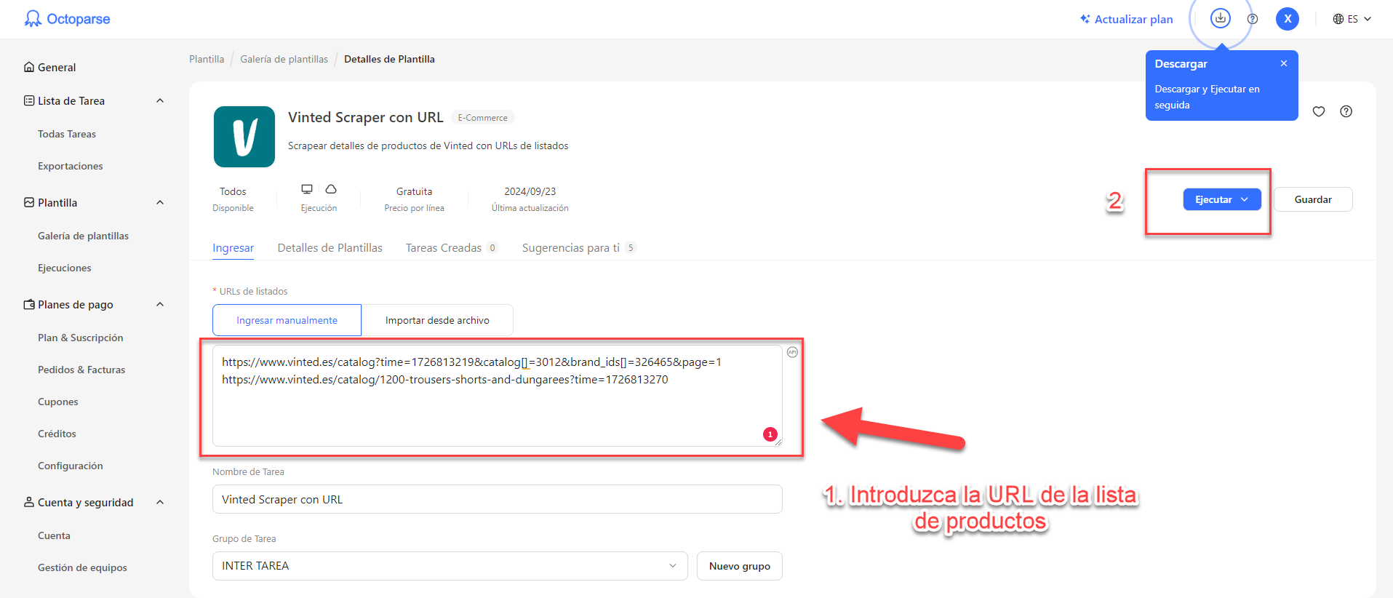Click the Planes de pago icon
Viewport: 1393px width, 598px height.
(x=29, y=304)
